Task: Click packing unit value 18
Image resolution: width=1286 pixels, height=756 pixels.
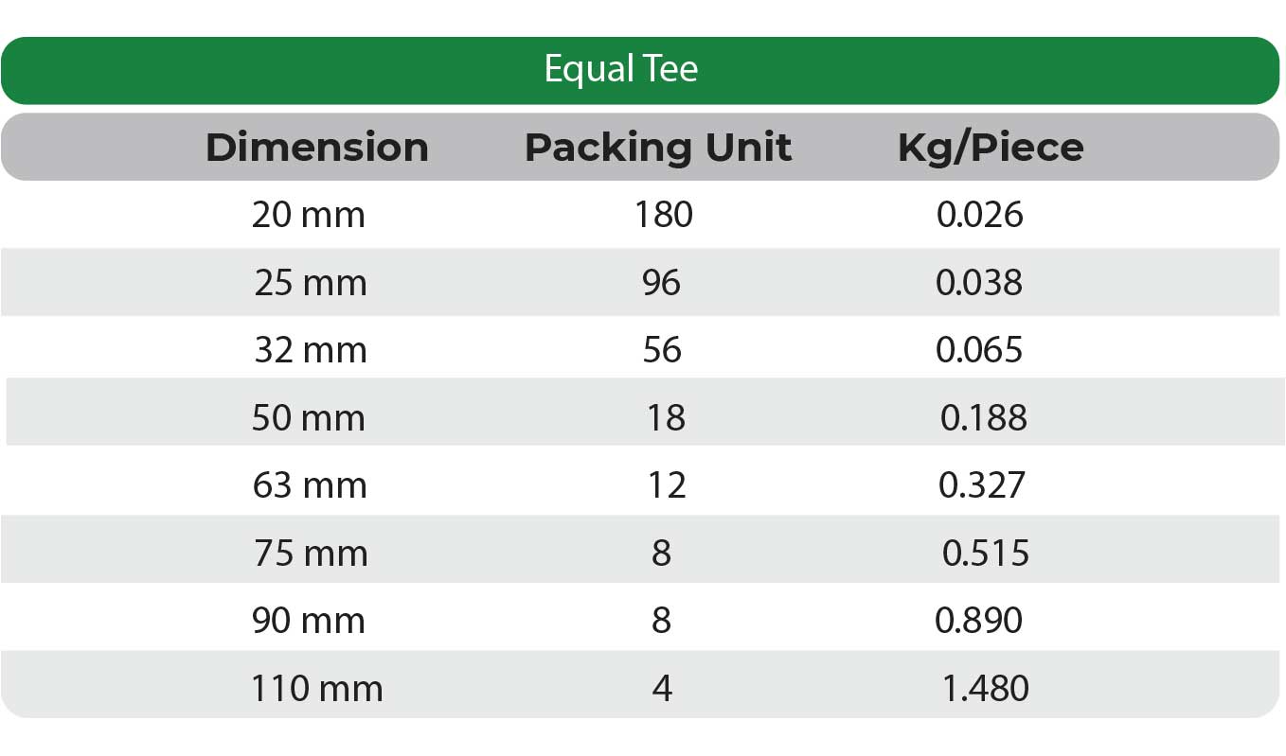Action: [x=666, y=418]
